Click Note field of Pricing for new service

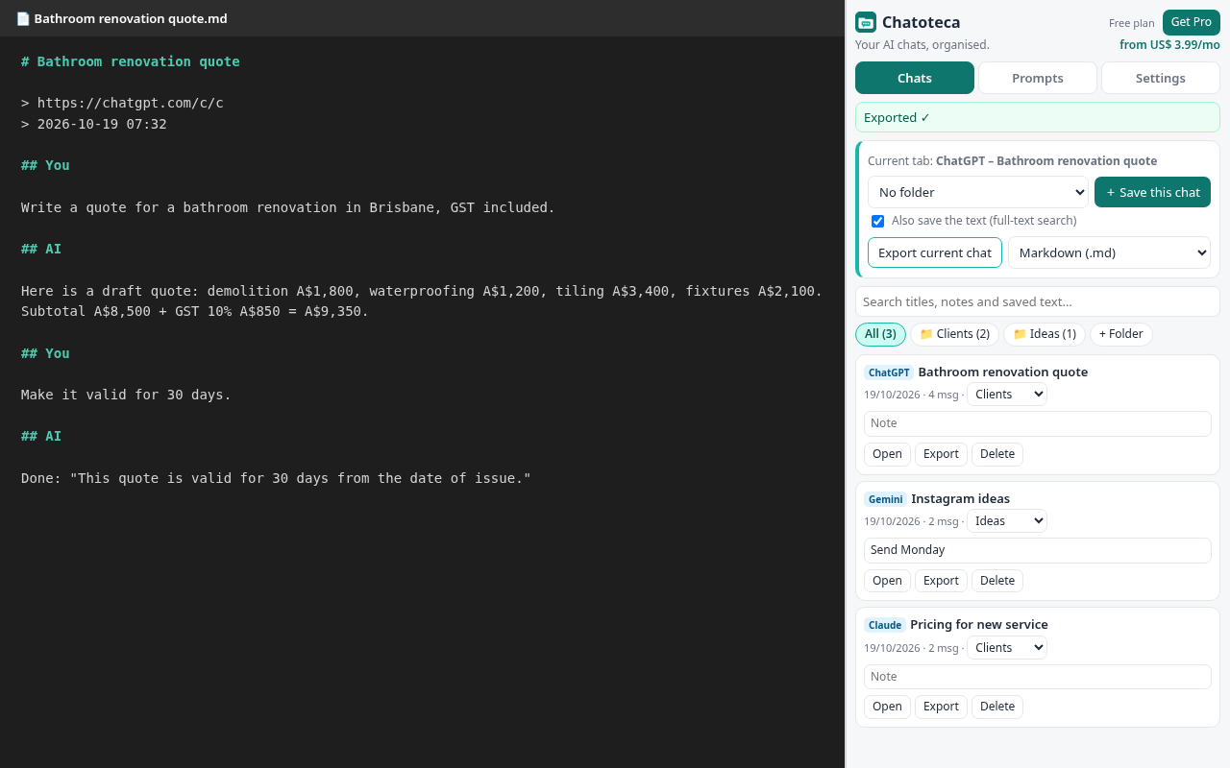(1038, 677)
